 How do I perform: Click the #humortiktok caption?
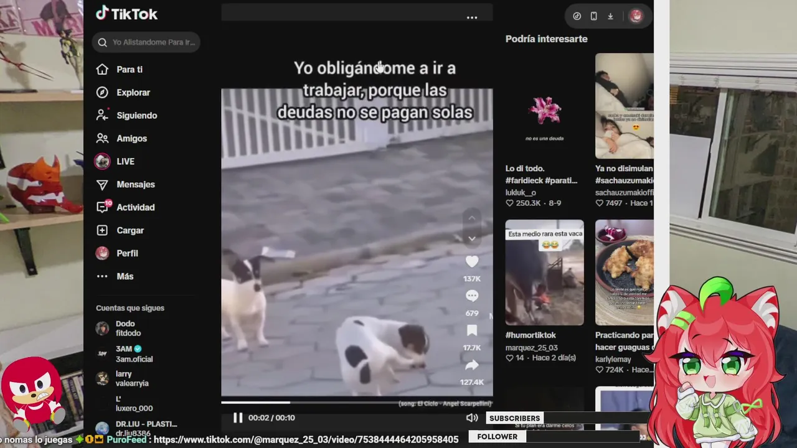[x=531, y=335]
